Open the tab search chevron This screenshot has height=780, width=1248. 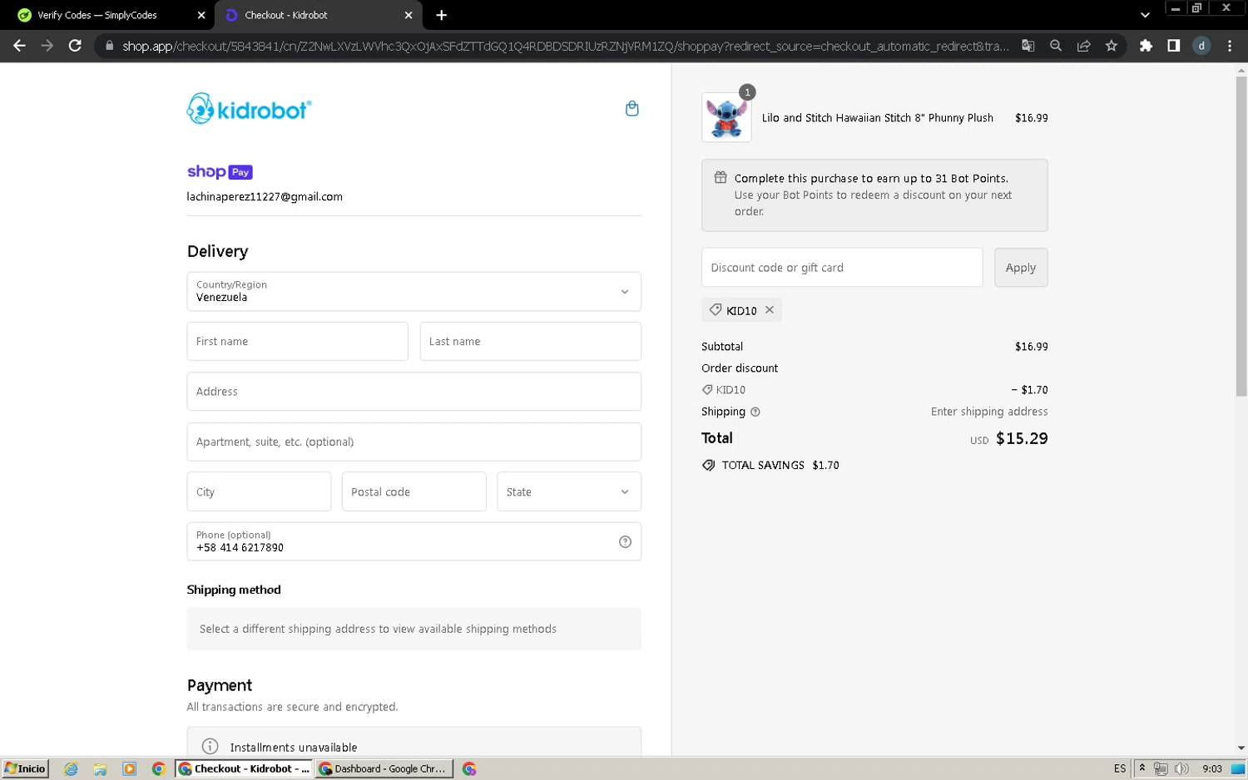[x=1145, y=15]
